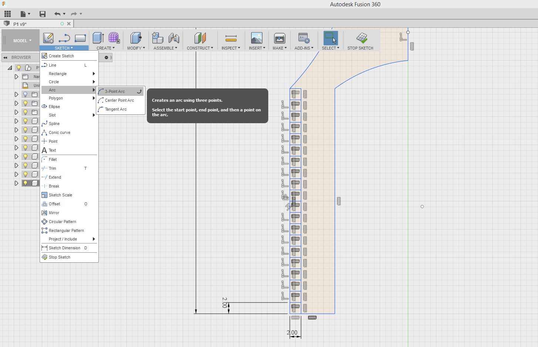538x347 pixels.
Task: Toggle visibility lightbulb of root component P1
Action: 19,68
